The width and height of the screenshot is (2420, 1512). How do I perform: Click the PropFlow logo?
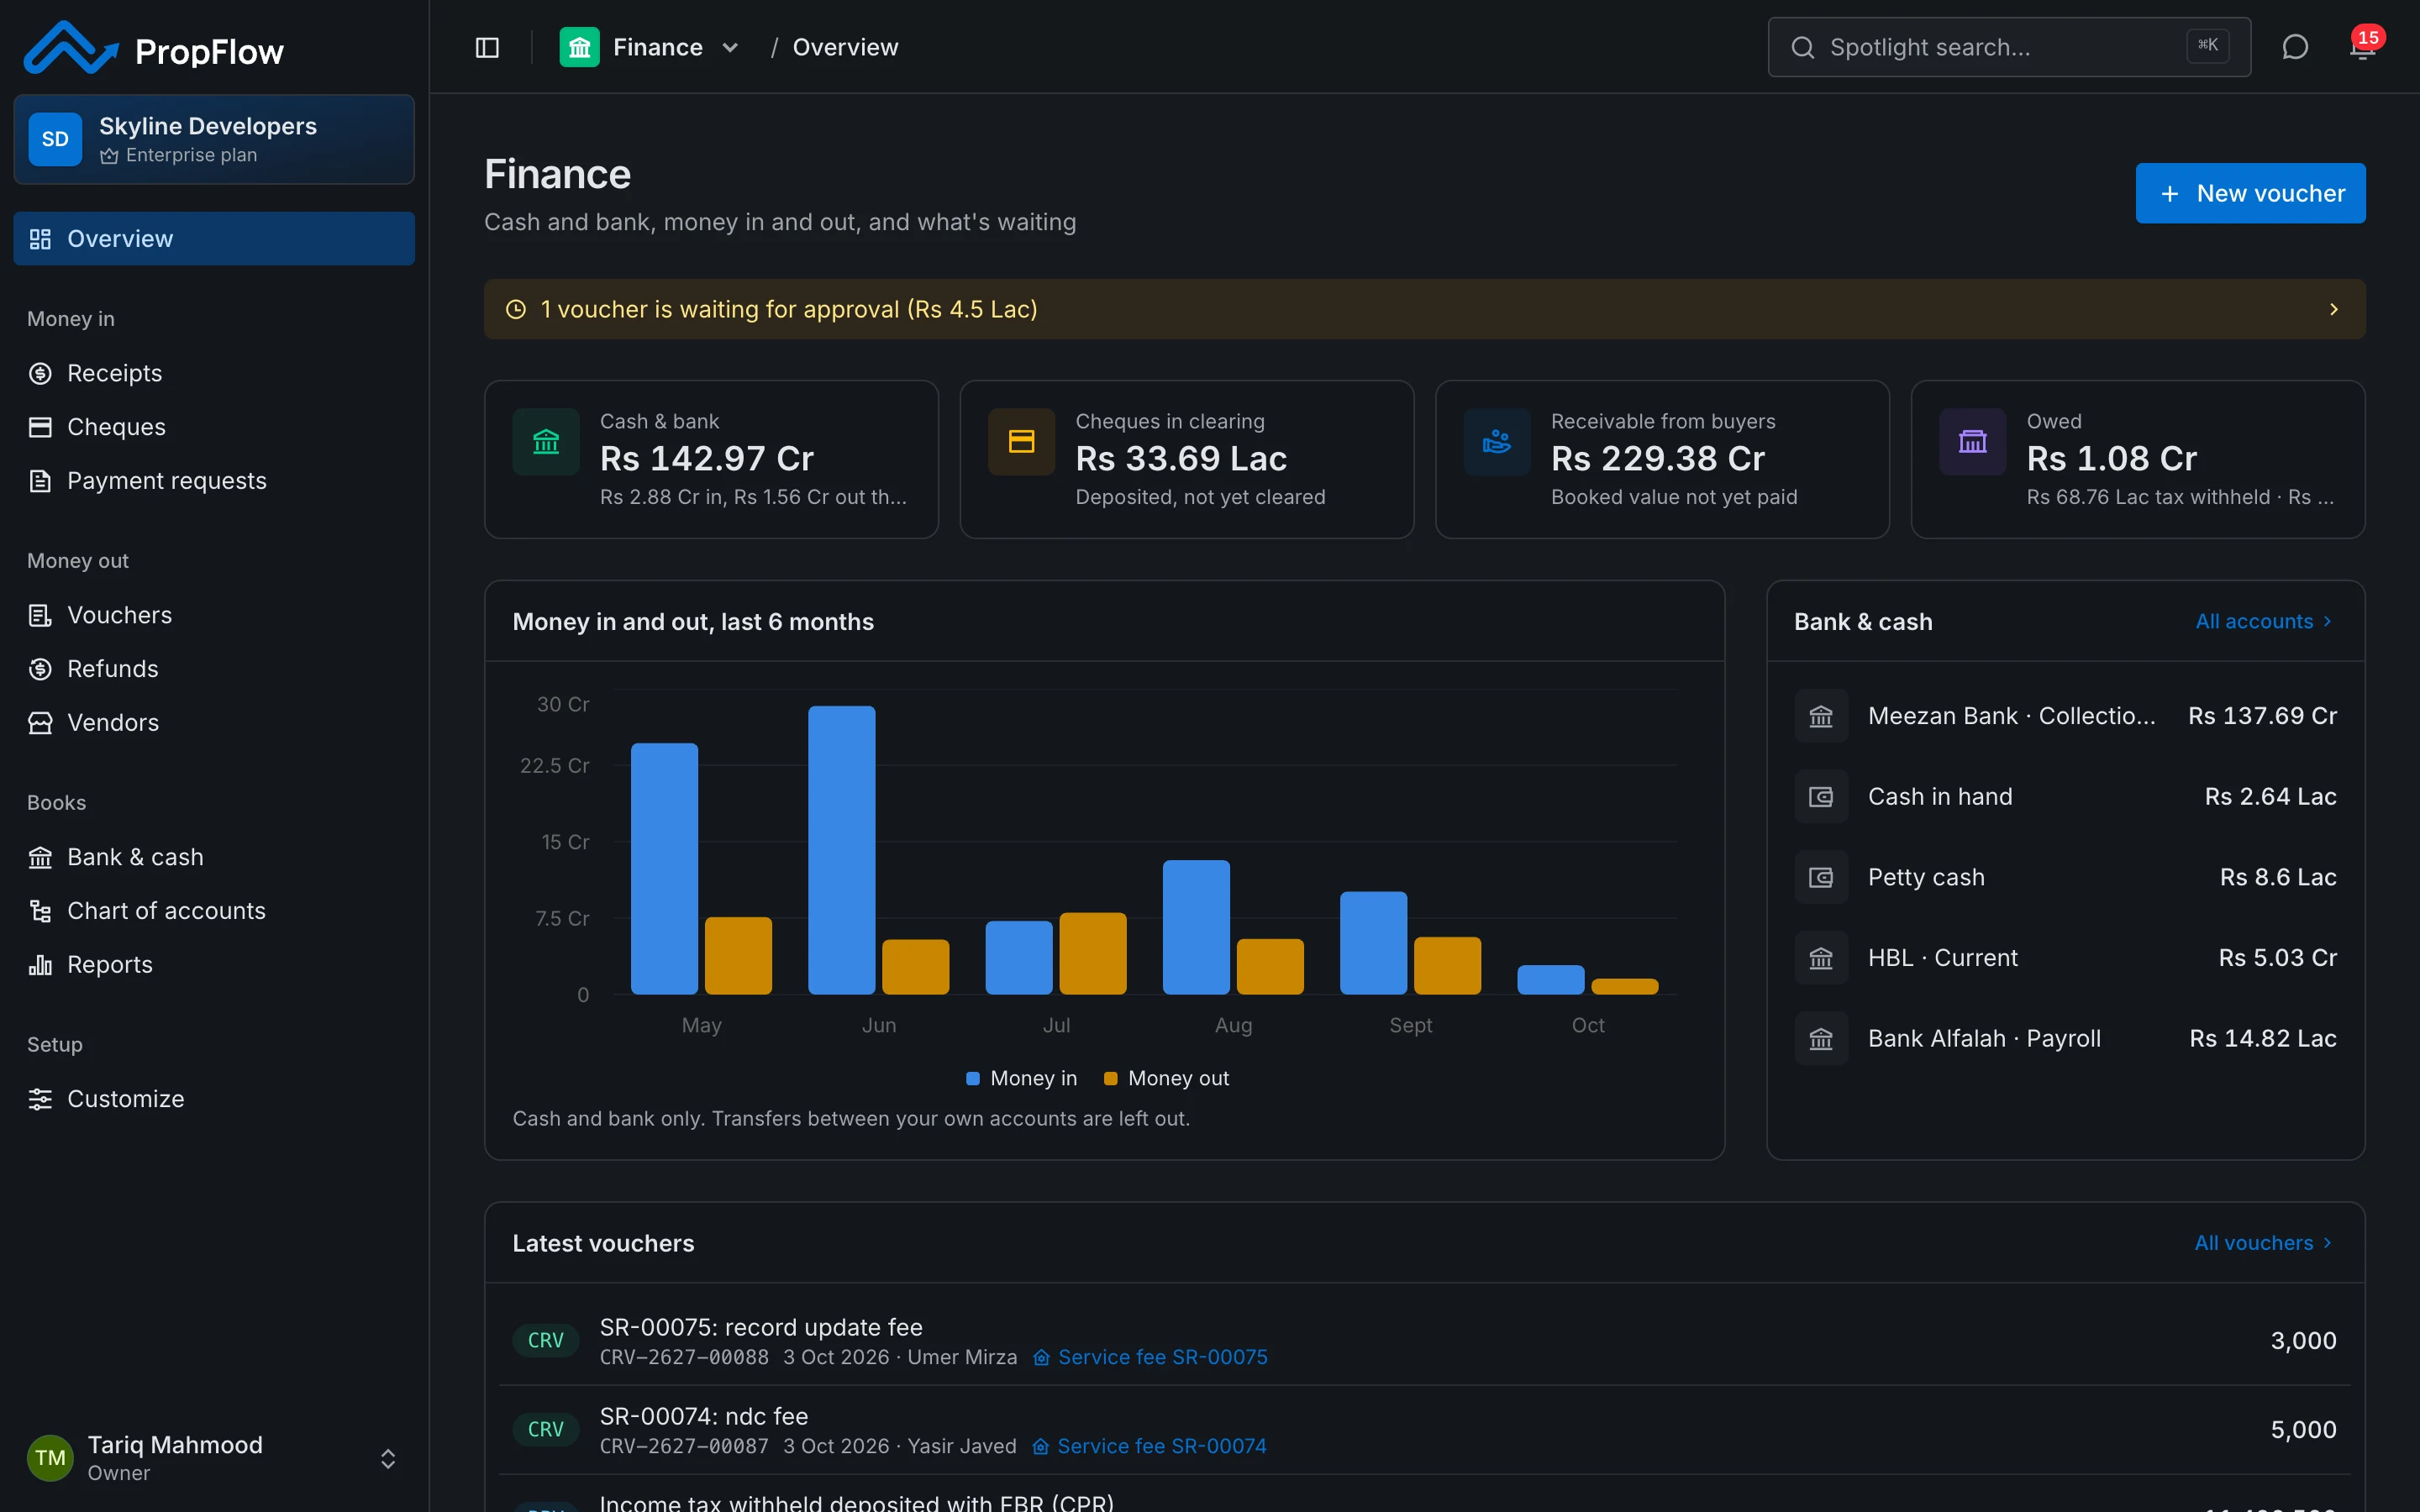tap(154, 48)
